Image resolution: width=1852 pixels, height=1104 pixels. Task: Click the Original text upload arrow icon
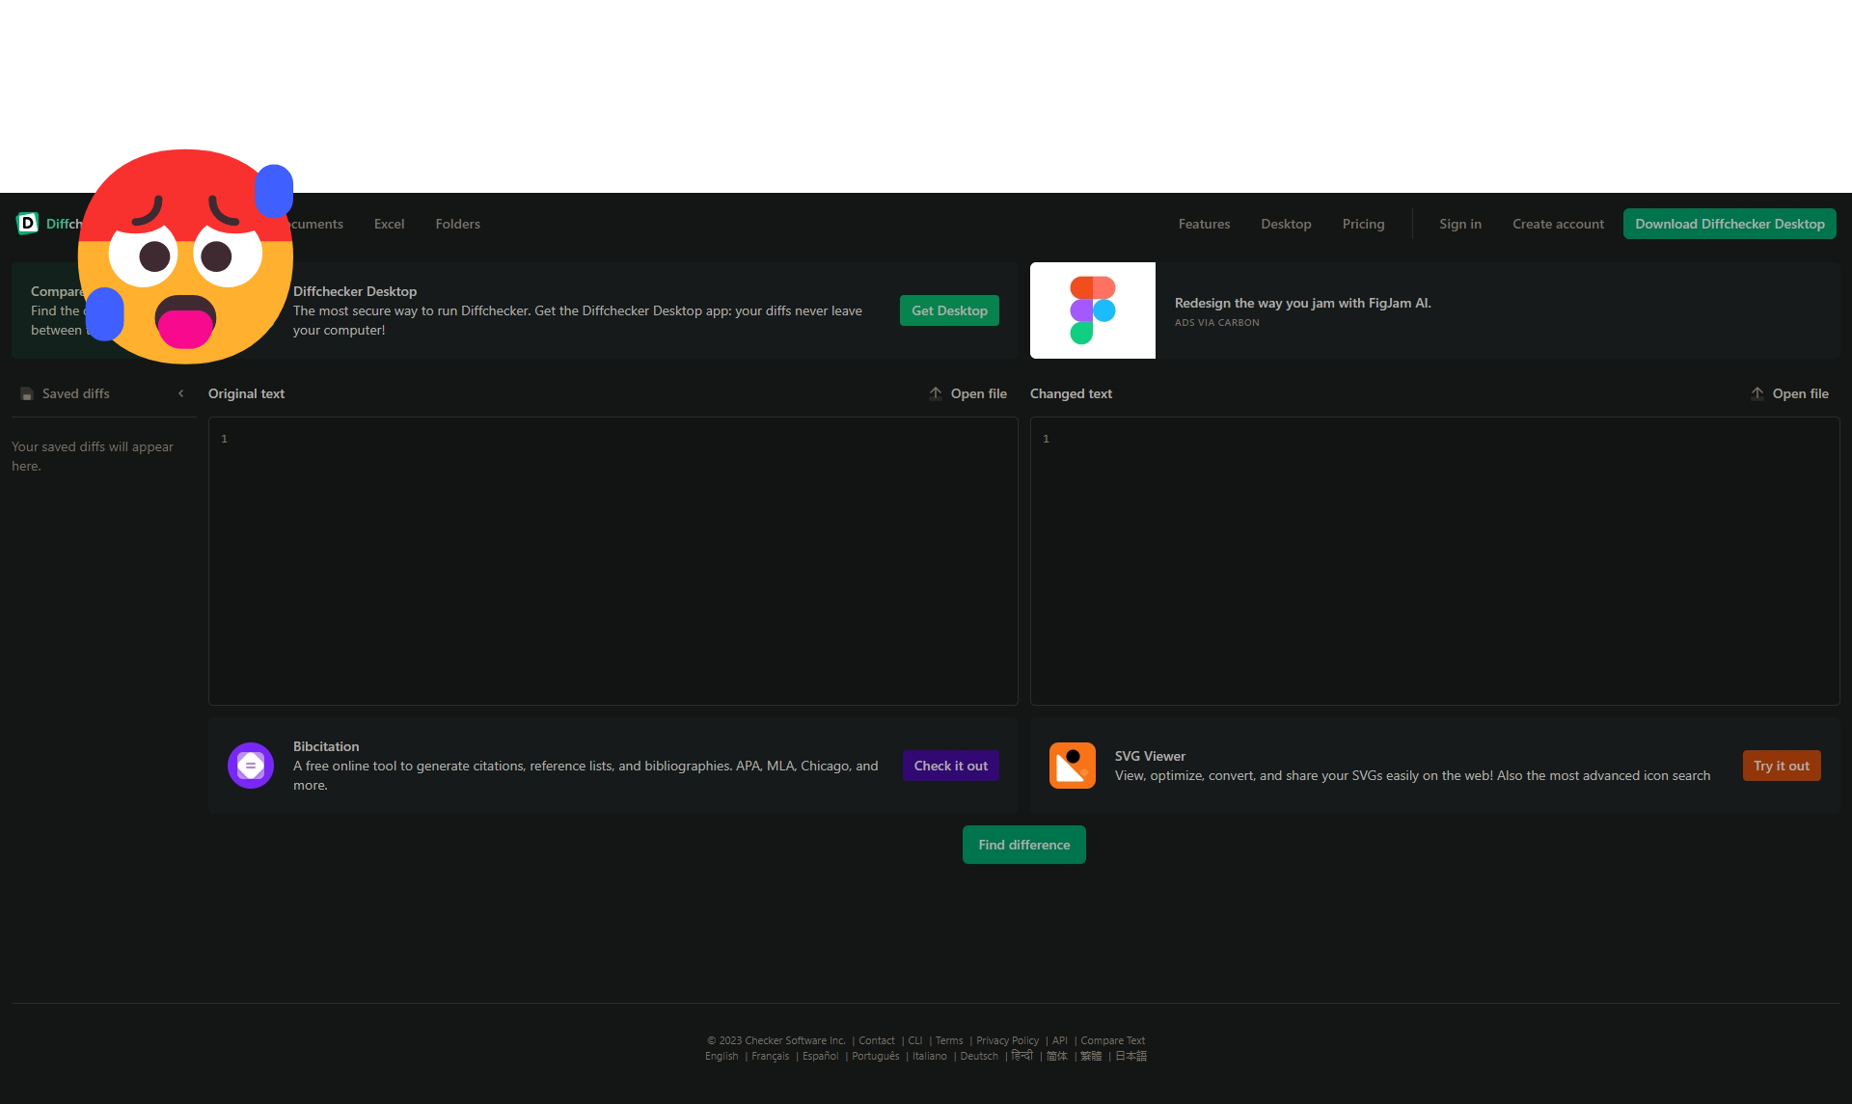point(936,393)
